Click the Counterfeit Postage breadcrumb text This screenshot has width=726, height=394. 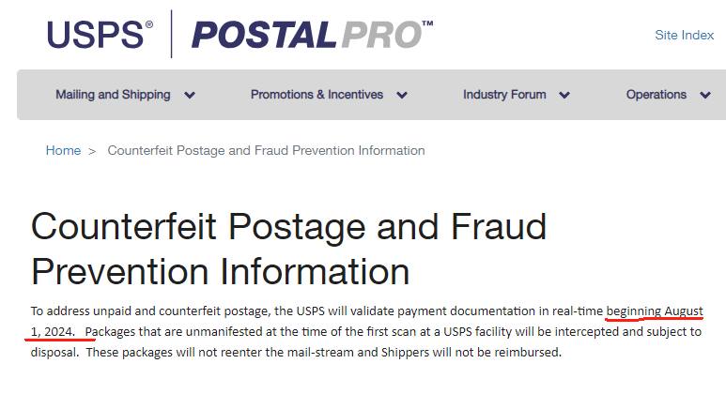(266, 150)
